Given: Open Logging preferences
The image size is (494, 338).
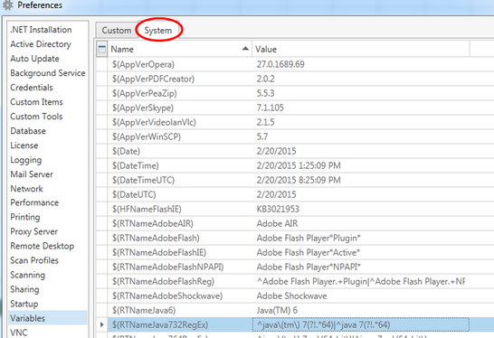Looking at the screenshot, I should point(26,160).
